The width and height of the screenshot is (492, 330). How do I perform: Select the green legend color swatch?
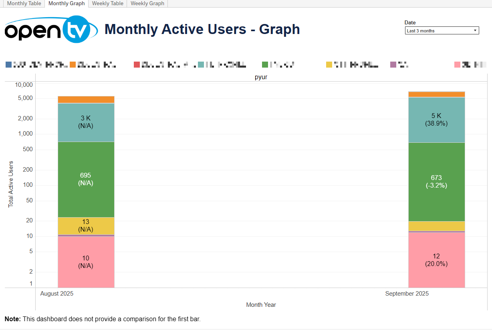(265, 64)
